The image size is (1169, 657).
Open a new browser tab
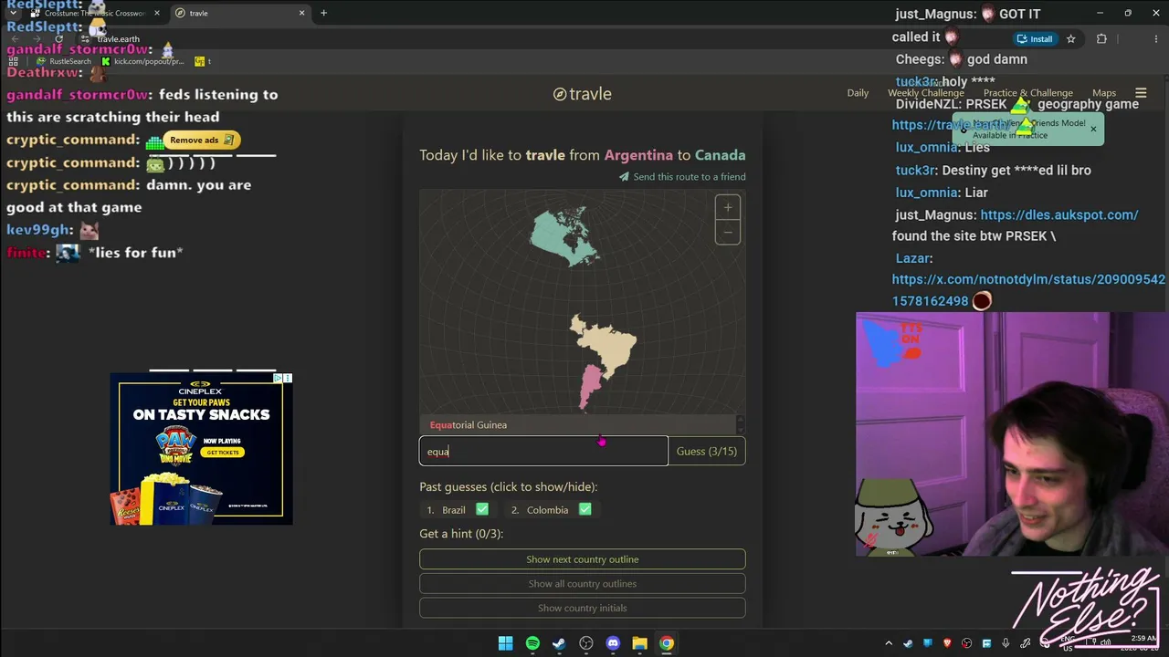point(323,13)
